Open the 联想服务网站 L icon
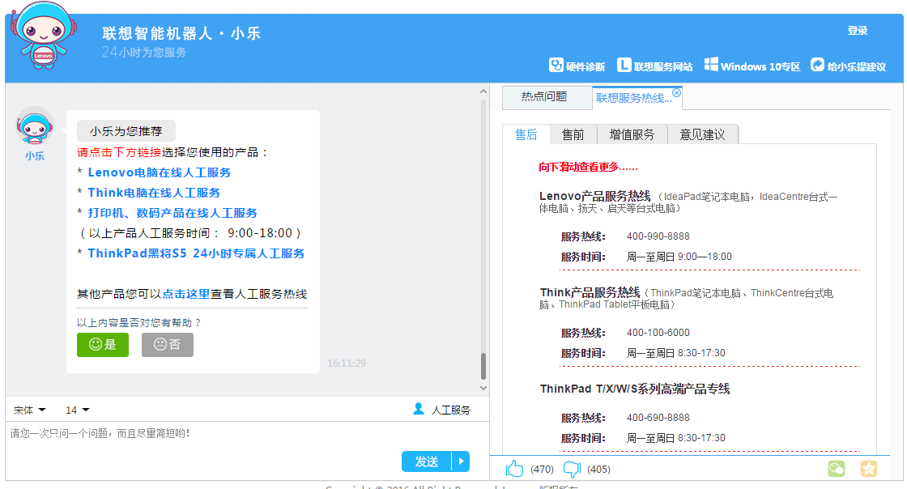The width and height of the screenshot is (907, 489). tap(624, 66)
